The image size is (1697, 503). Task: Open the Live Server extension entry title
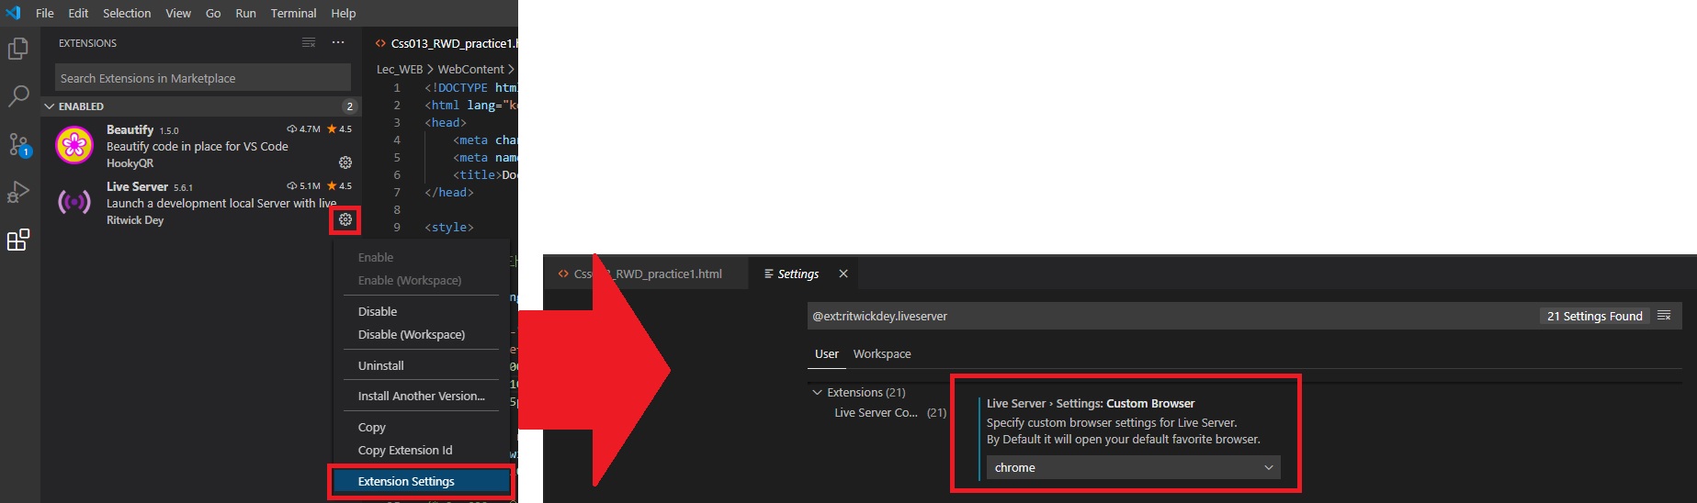click(x=137, y=186)
